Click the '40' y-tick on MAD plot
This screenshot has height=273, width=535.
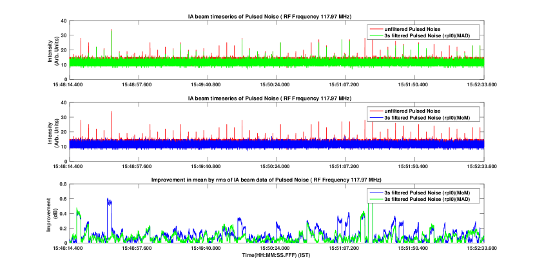[64, 21]
